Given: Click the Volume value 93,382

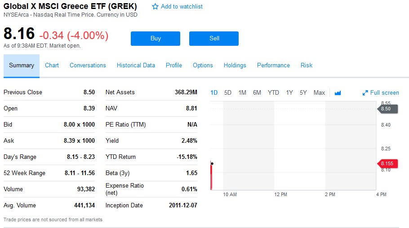Looking at the screenshot, I should pyautogui.click(x=86, y=189).
